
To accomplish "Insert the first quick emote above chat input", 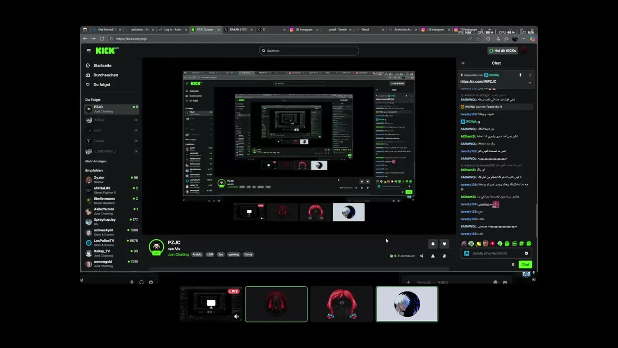I will pos(464,244).
